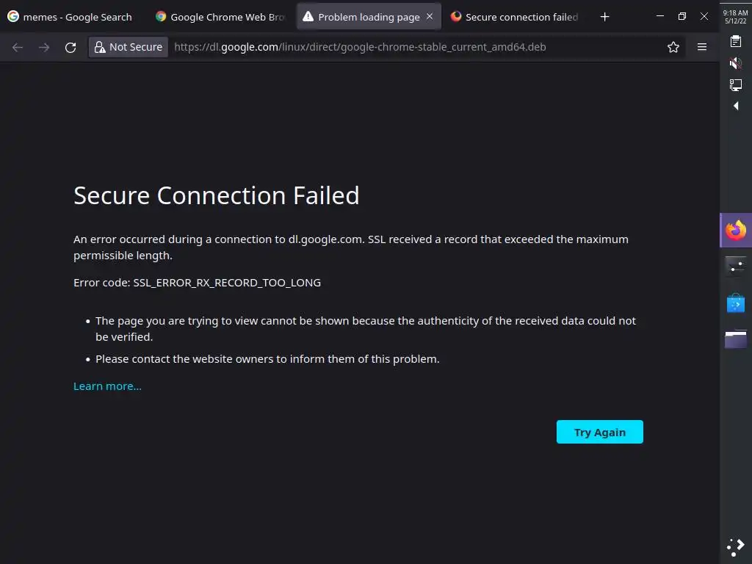The image size is (752, 564).
Task: Unmute the audio volume tray icon
Action: (x=736, y=64)
